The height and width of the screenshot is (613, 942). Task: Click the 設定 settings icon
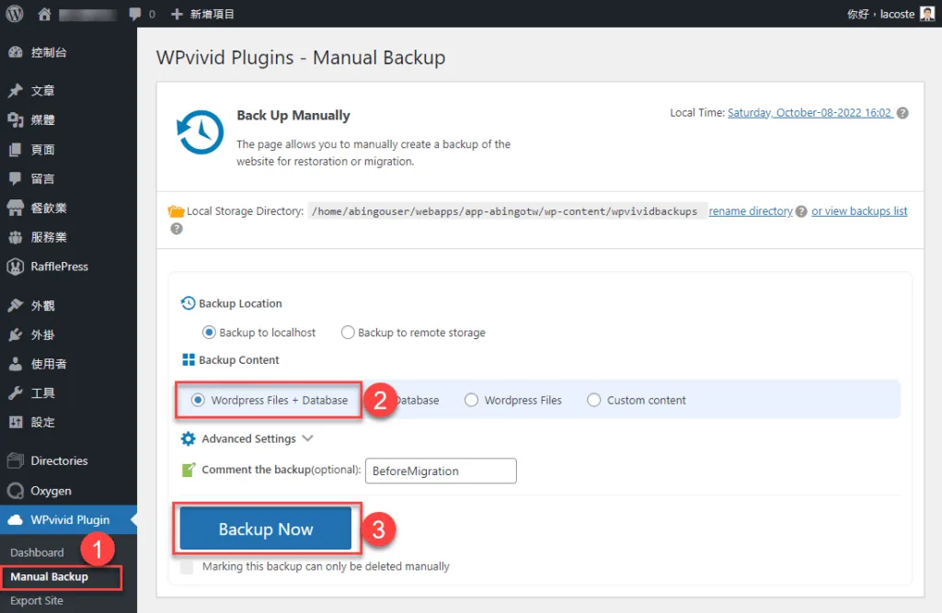click(16, 422)
